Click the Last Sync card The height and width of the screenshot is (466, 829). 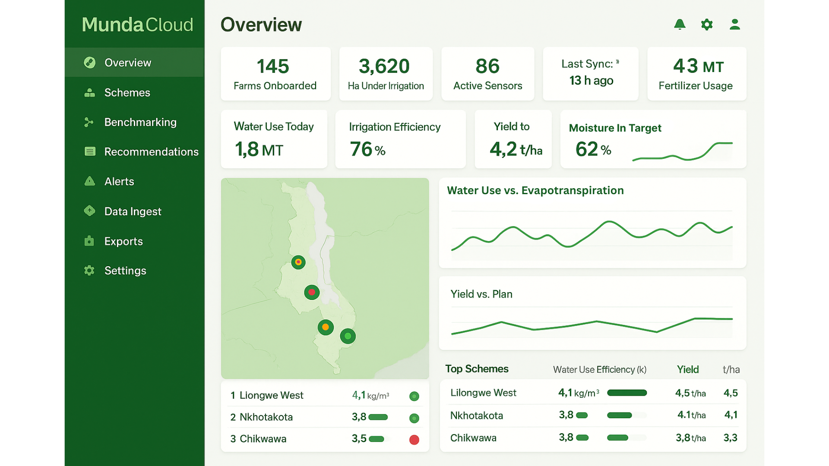(x=590, y=73)
